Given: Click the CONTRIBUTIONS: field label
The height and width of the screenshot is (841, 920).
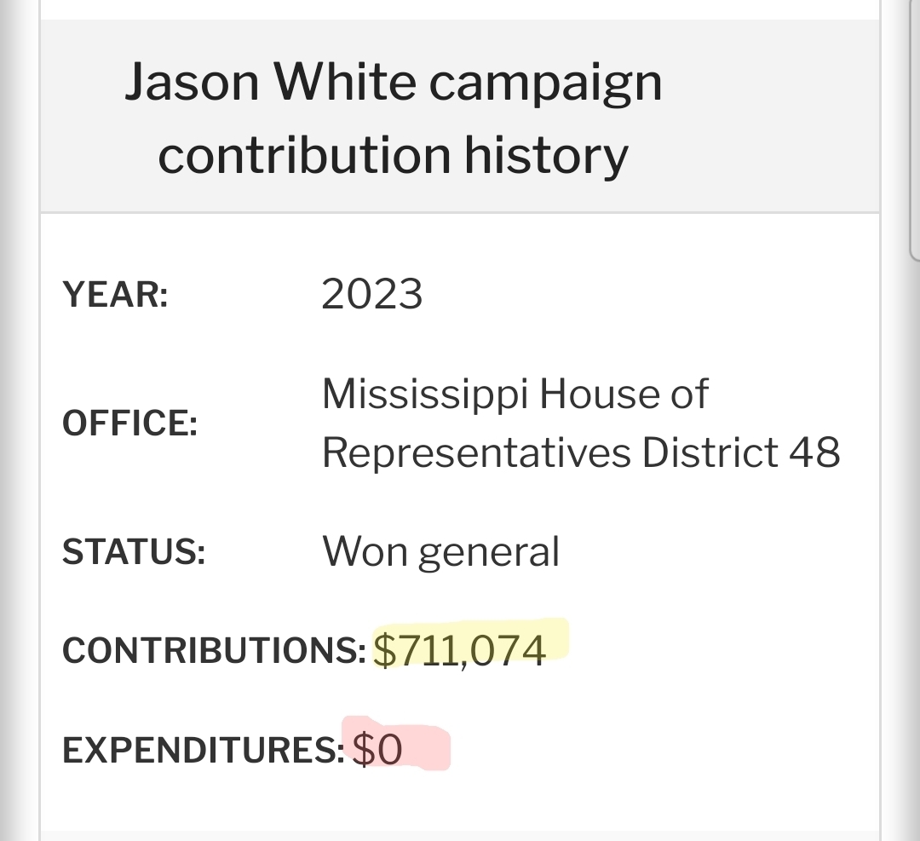Looking at the screenshot, I should click(214, 651).
